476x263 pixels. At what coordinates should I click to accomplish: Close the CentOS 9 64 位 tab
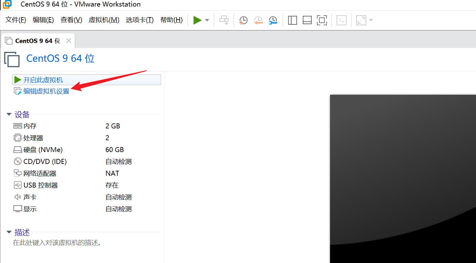pos(69,41)
